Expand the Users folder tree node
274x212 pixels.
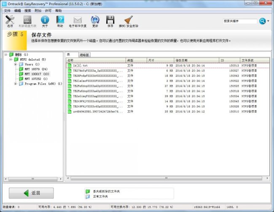(16, 64)
